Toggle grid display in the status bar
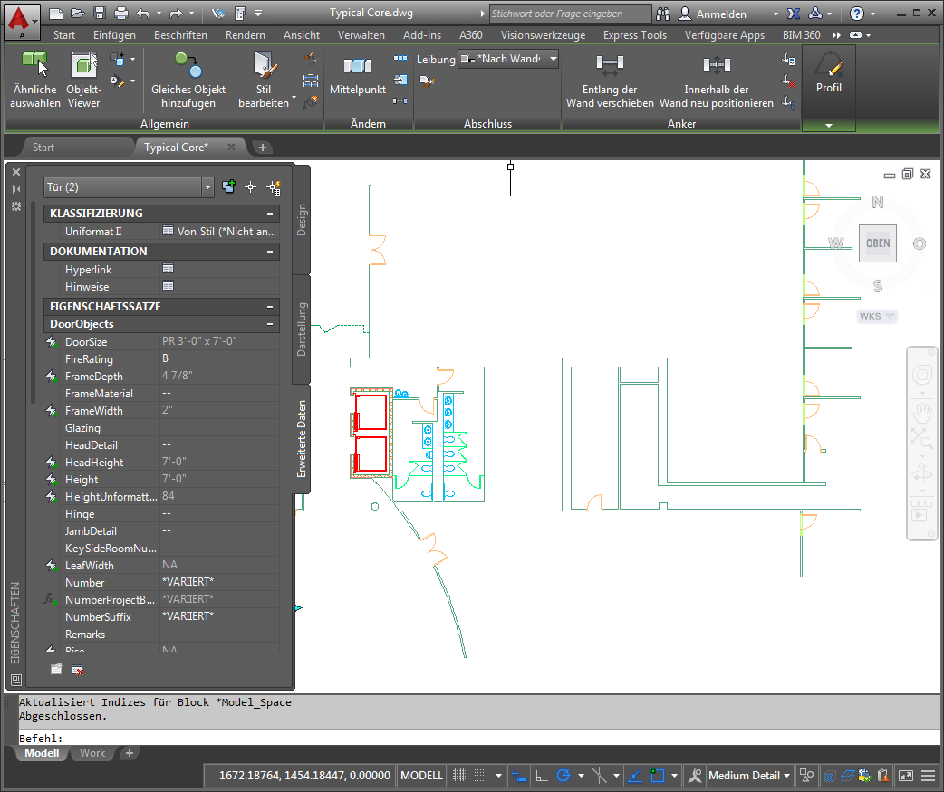The image size is (944, 792). [459, 776]
